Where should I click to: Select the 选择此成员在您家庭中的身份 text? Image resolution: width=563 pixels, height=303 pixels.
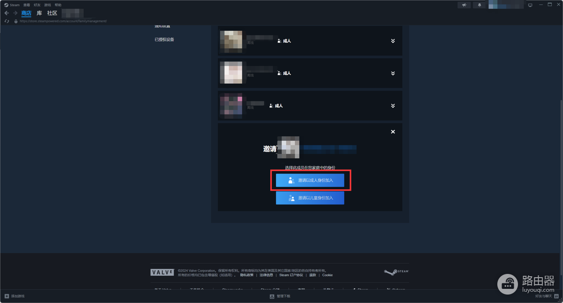310,167
